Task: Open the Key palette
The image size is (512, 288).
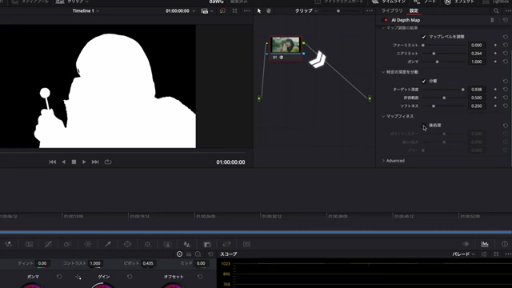Action: pos(207,244)
